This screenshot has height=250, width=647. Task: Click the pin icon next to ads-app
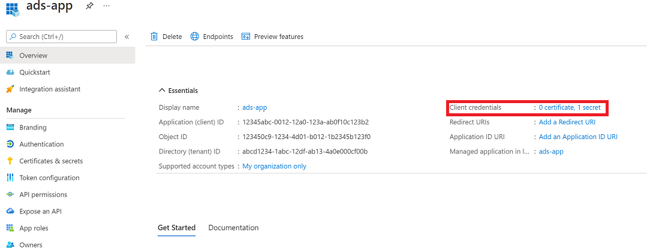pos(89,5)
